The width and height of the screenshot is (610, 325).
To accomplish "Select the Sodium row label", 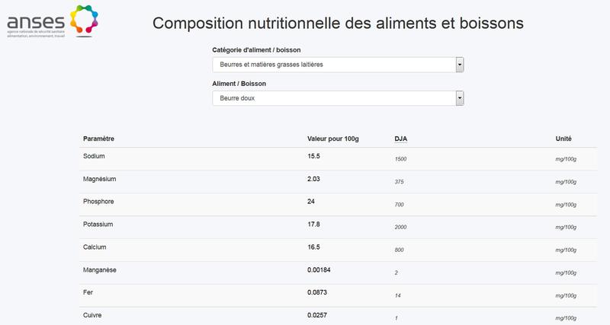I will click(x=94, y=156).
